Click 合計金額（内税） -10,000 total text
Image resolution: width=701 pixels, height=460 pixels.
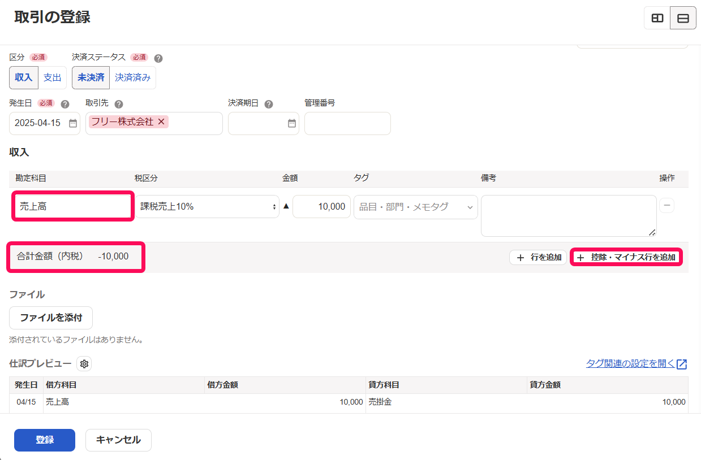coord(73,256)
